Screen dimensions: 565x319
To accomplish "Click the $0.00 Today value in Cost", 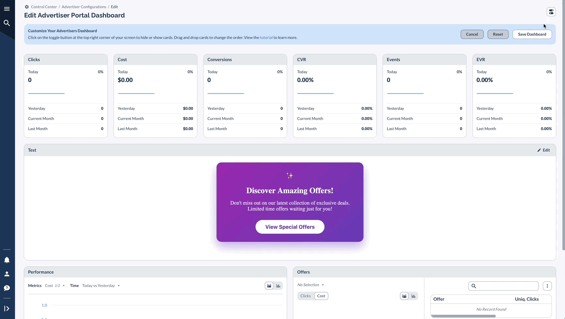I will pyautogui.click(x=125, y=80).
